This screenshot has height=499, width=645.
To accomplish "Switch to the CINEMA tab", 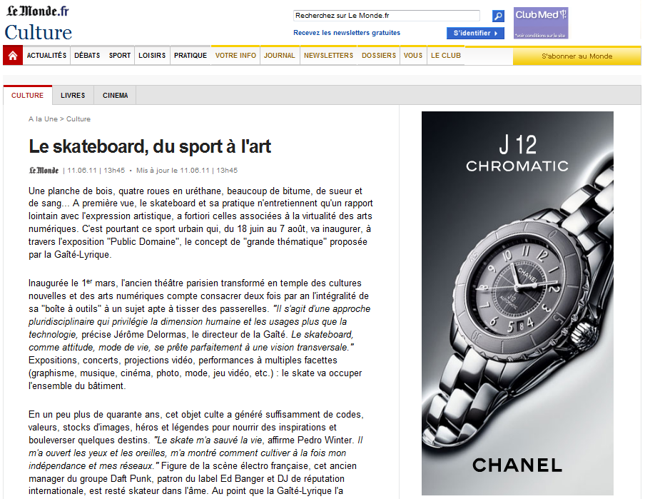I will pos(116,96).
